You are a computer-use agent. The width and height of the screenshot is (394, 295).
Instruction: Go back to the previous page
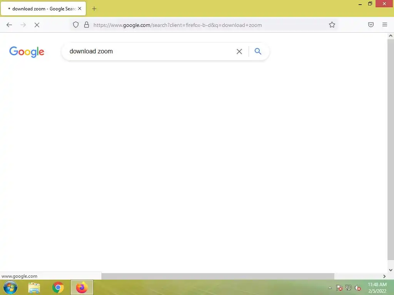coord(9,25)
